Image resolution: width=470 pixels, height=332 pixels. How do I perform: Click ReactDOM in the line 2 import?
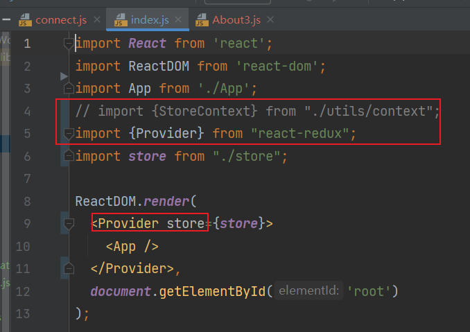coord(159,67)
